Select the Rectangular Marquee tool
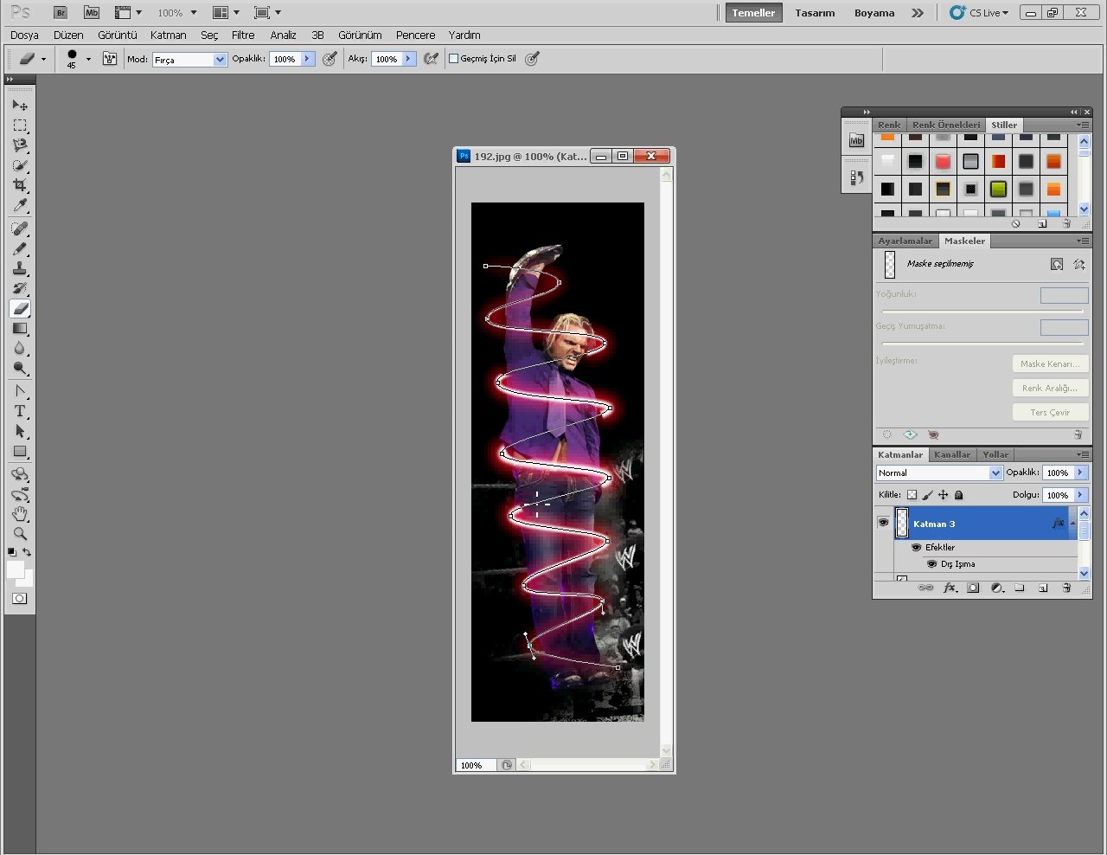Screen dimensions: 1107x855 20,125
